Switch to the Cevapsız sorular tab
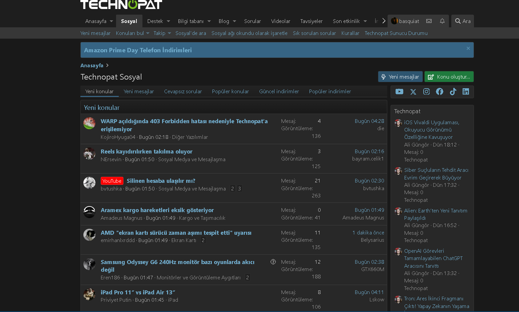Viewport: 519px width, 312px height. tap(183, 91)
